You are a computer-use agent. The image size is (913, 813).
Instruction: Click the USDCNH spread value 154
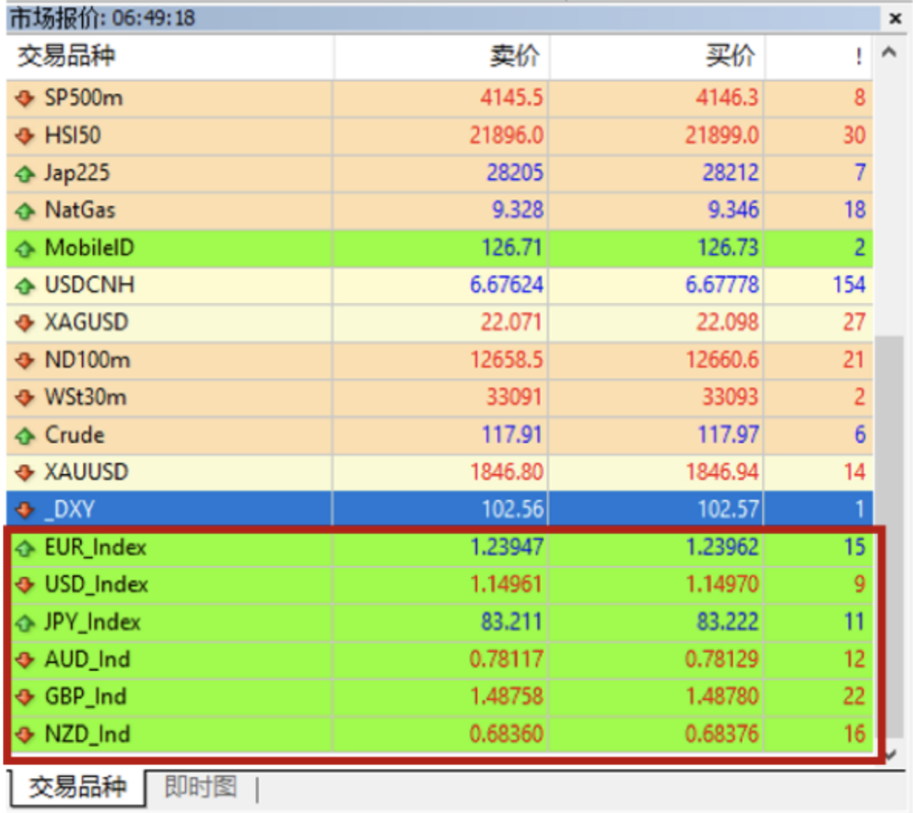coord(849,285)
